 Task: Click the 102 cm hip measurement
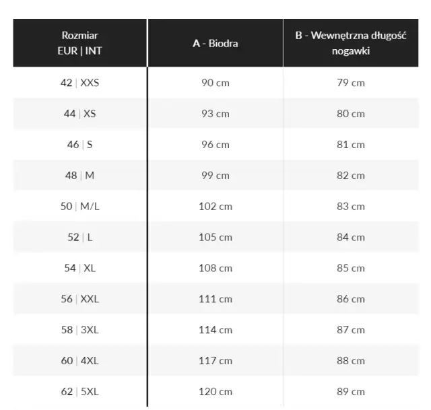(x=215, y=207)
